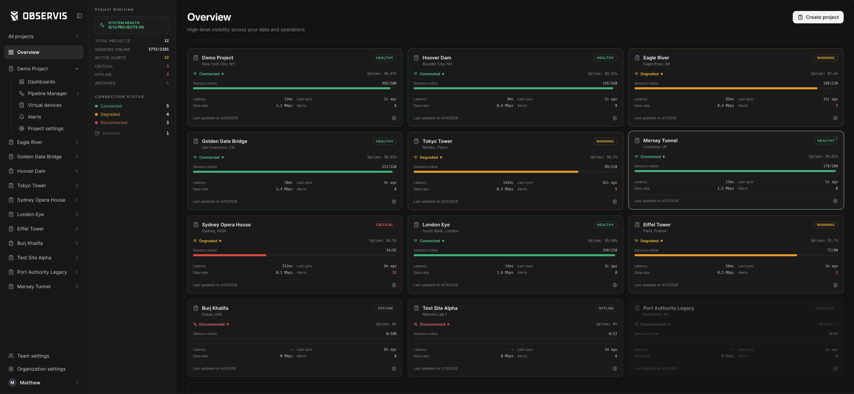
Task: Click the clipboard icon on Demo Project card
Action: [196, 58]
